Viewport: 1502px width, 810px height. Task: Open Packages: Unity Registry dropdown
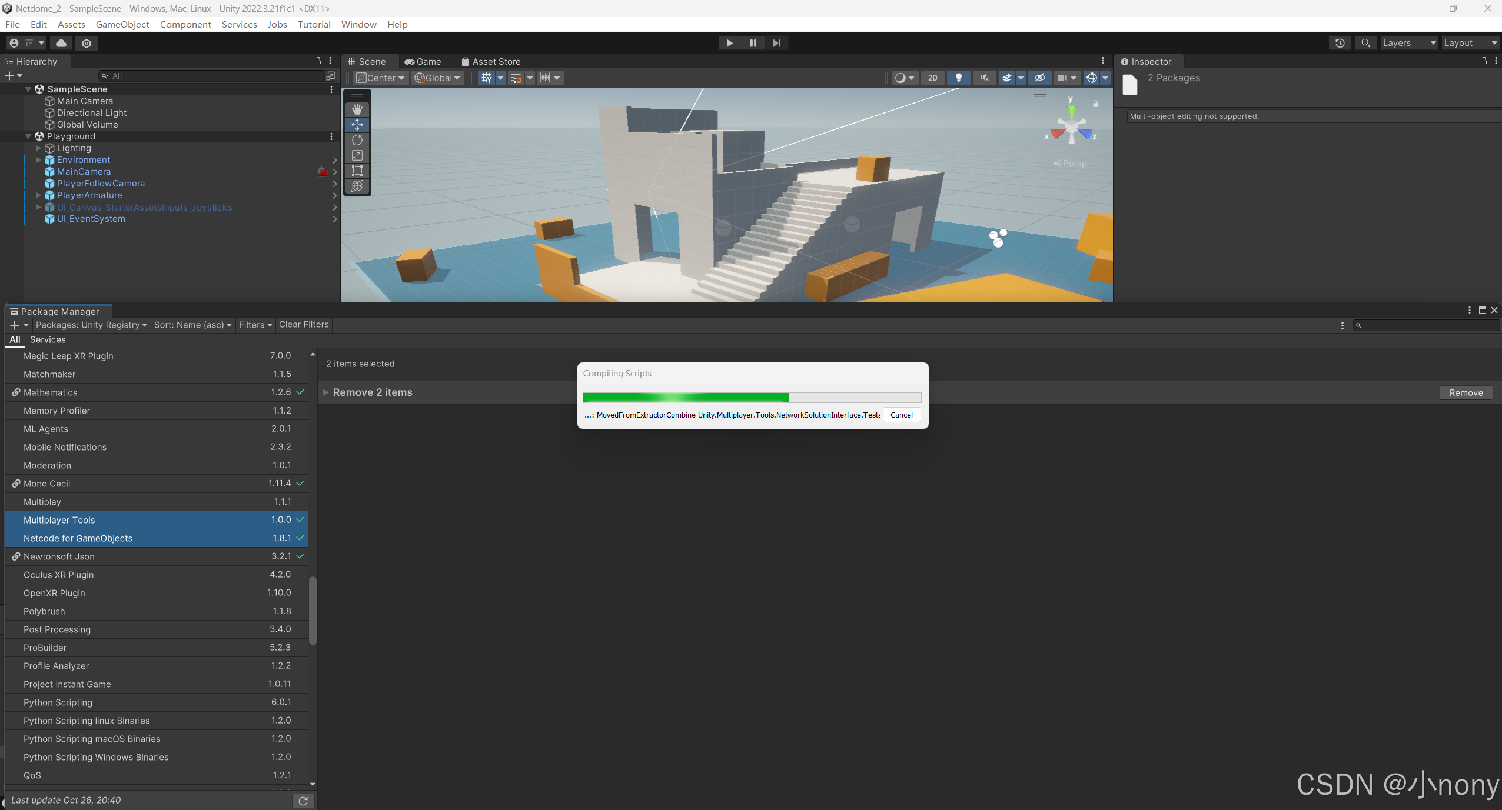coord(91,325)
